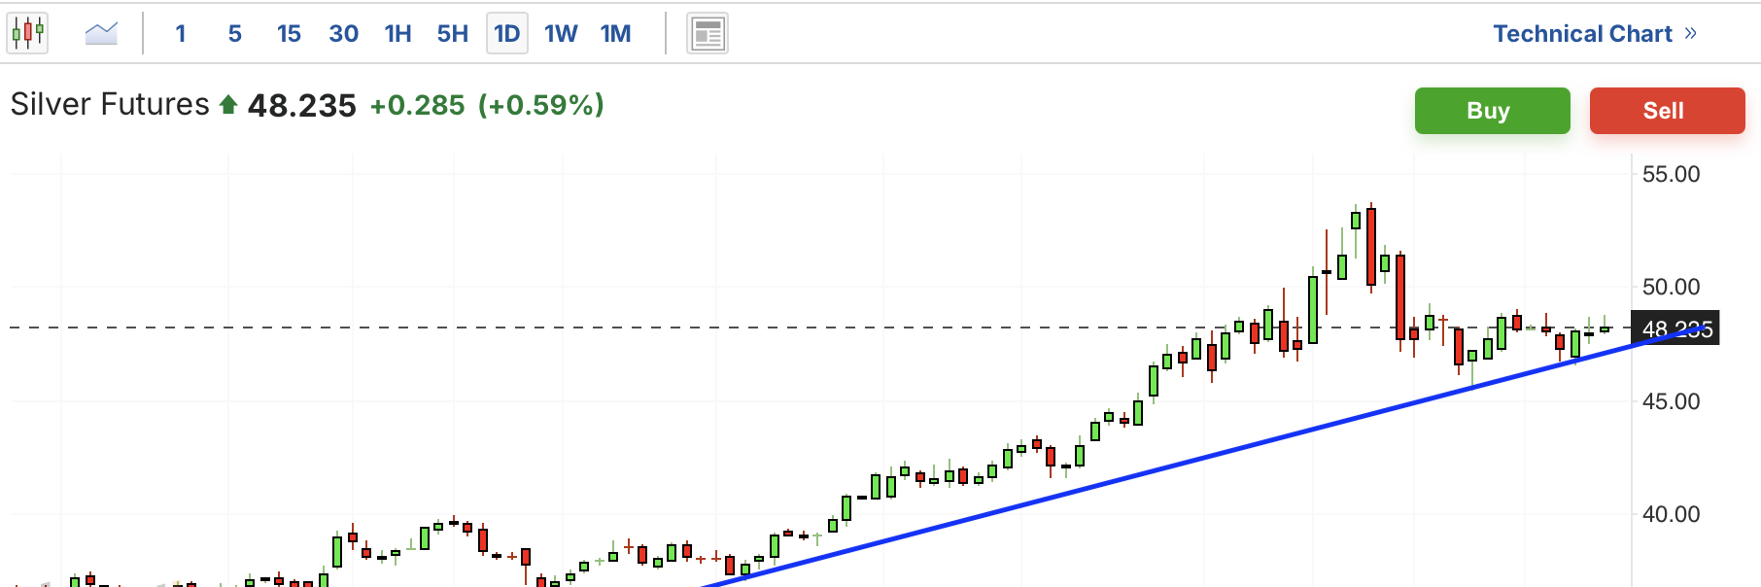Switch to the area chart type icon
This screenshot has width=1761, height=587.
tap(101, 34)
